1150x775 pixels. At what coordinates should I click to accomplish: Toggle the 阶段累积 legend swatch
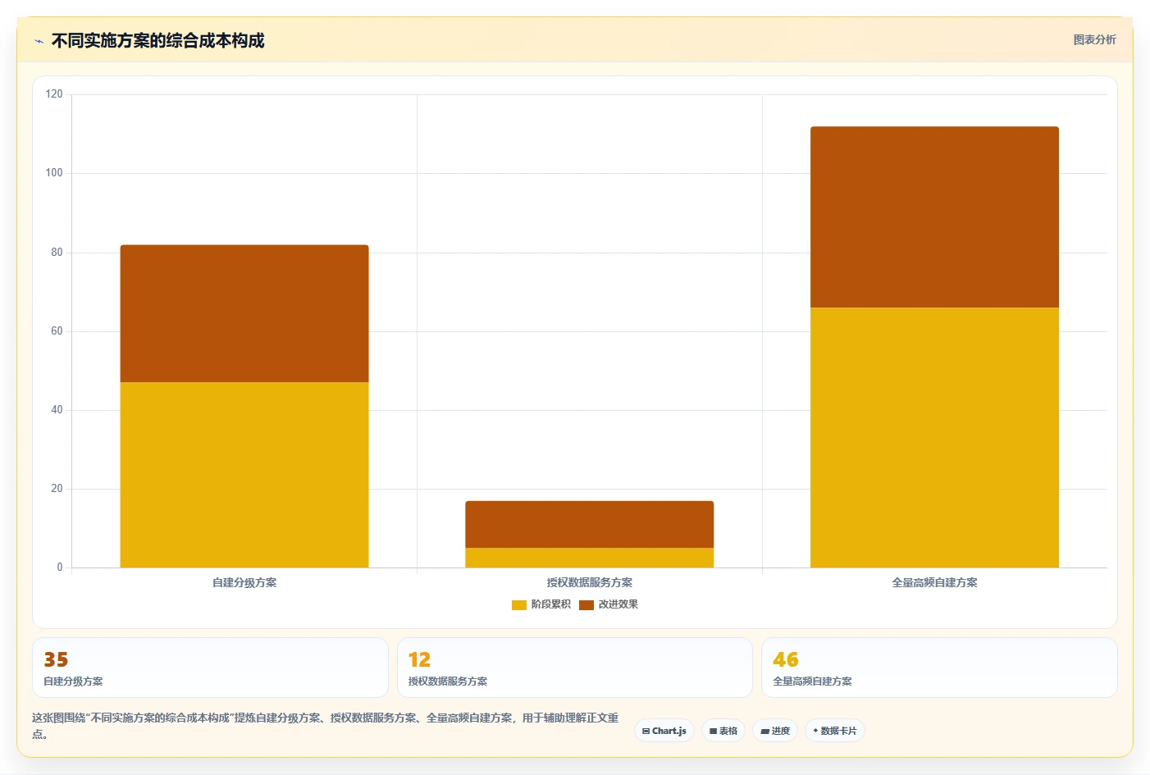pyautogui.click(x=518, y=605)
